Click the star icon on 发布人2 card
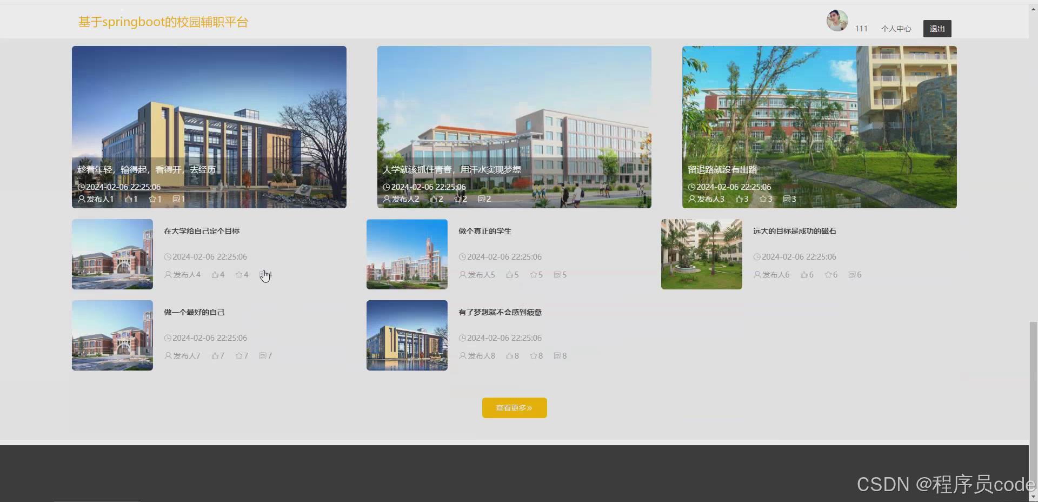The image size is (1038, 502). pos(457,199)
